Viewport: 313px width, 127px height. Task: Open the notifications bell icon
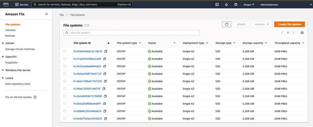point(226,4)
